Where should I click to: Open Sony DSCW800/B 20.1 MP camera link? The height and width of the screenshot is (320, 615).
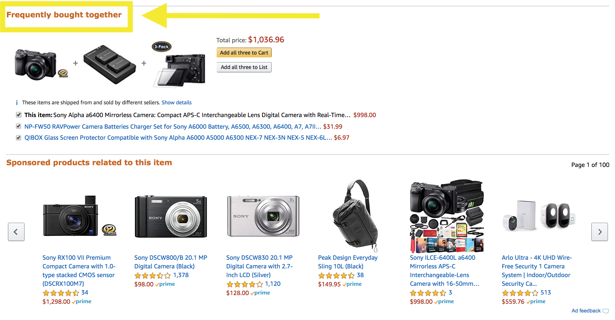170,262
